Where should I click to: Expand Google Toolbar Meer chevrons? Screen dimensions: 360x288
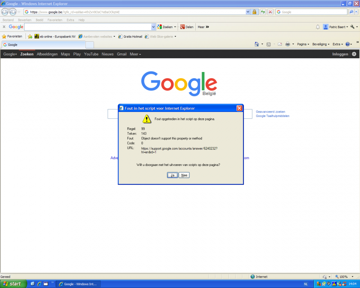click(207, 27)
